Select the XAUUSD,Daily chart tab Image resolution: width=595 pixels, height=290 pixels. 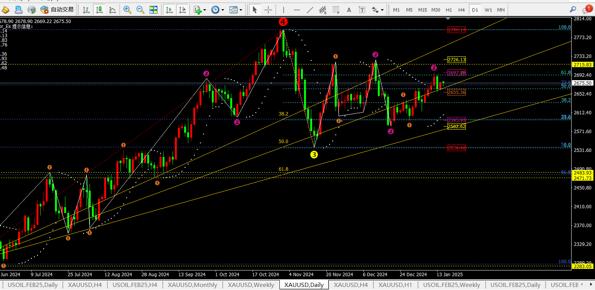(304, 285)
